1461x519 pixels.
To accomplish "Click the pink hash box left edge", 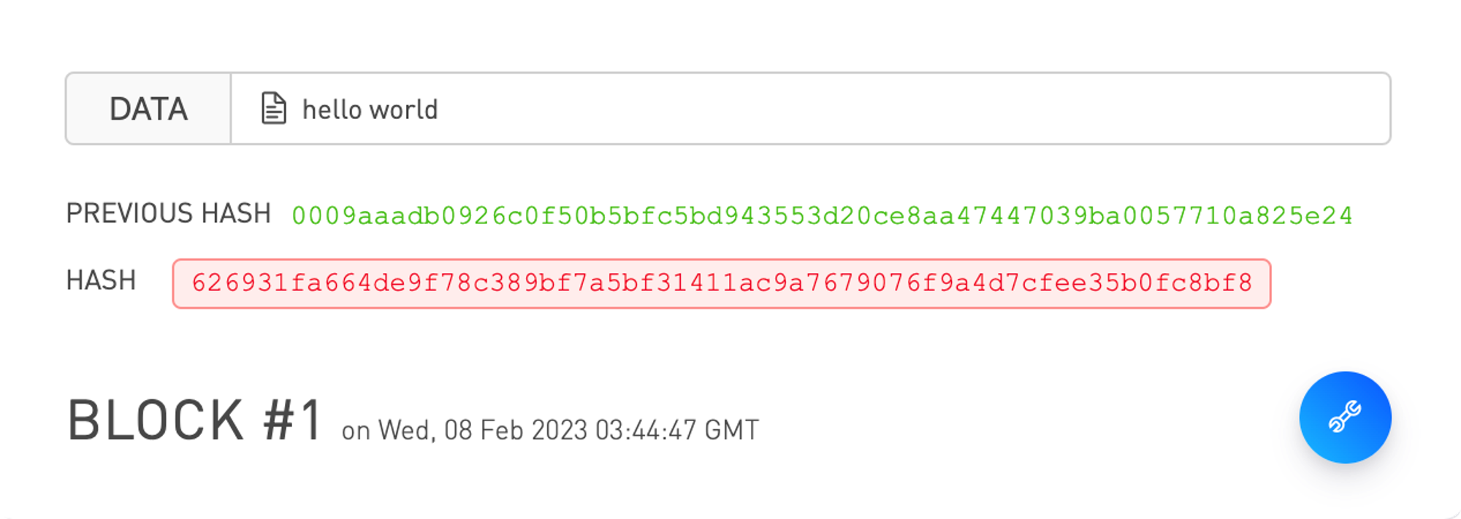I will (x=176, y=283).
